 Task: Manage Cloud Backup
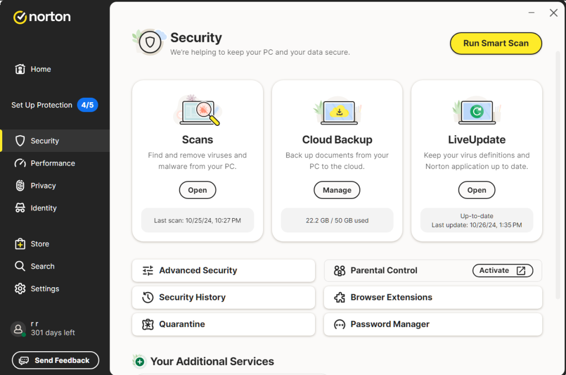click(x=337, y=190)
